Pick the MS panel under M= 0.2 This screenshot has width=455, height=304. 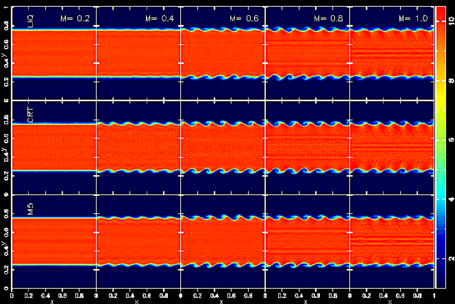coord(54,241)
